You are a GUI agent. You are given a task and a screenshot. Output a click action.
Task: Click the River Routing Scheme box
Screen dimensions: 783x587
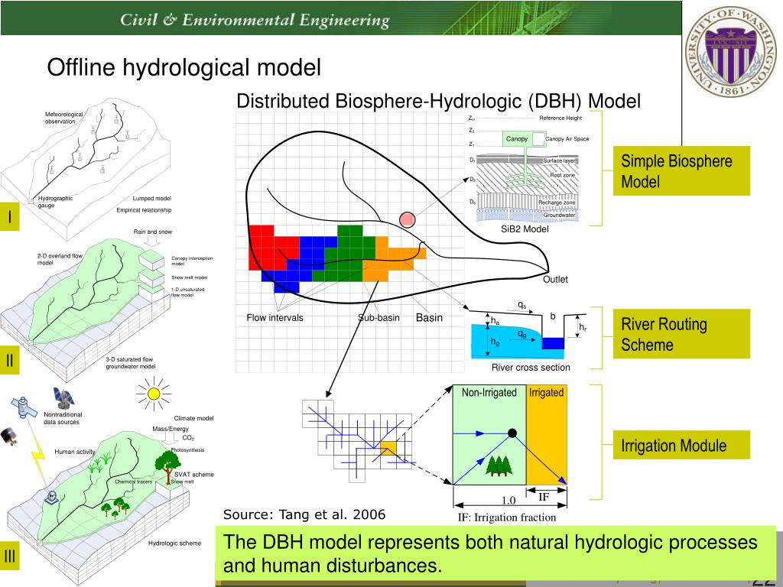pos(681,333)
